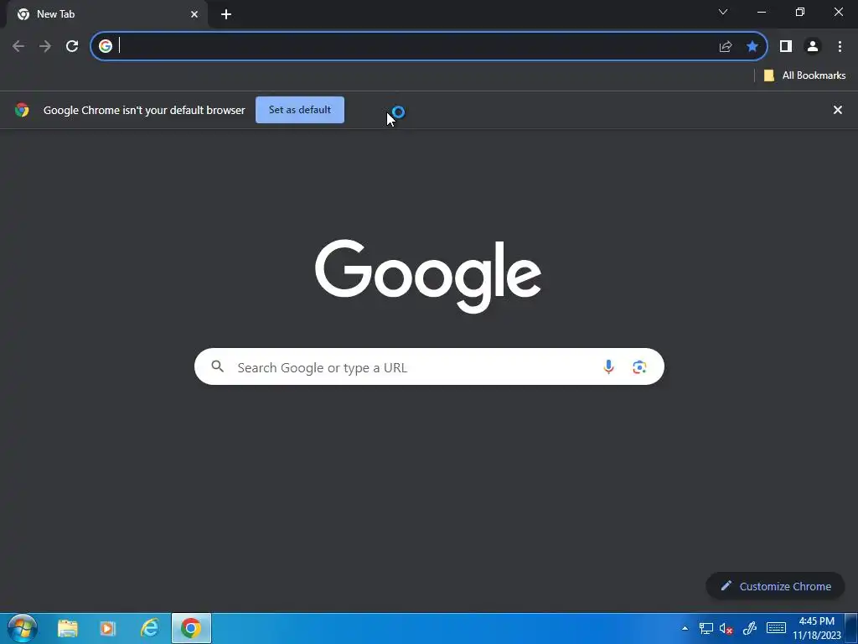The height and width of the screenshot is (644, 858).
Task: Open the on-screen keyboard tray icon
Action: click(776, 628)
